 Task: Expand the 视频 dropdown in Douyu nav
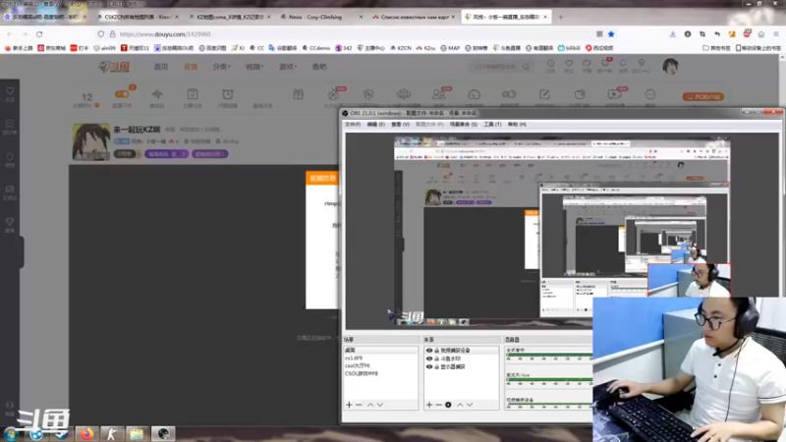pyautogui.click(x=254, y=67)
